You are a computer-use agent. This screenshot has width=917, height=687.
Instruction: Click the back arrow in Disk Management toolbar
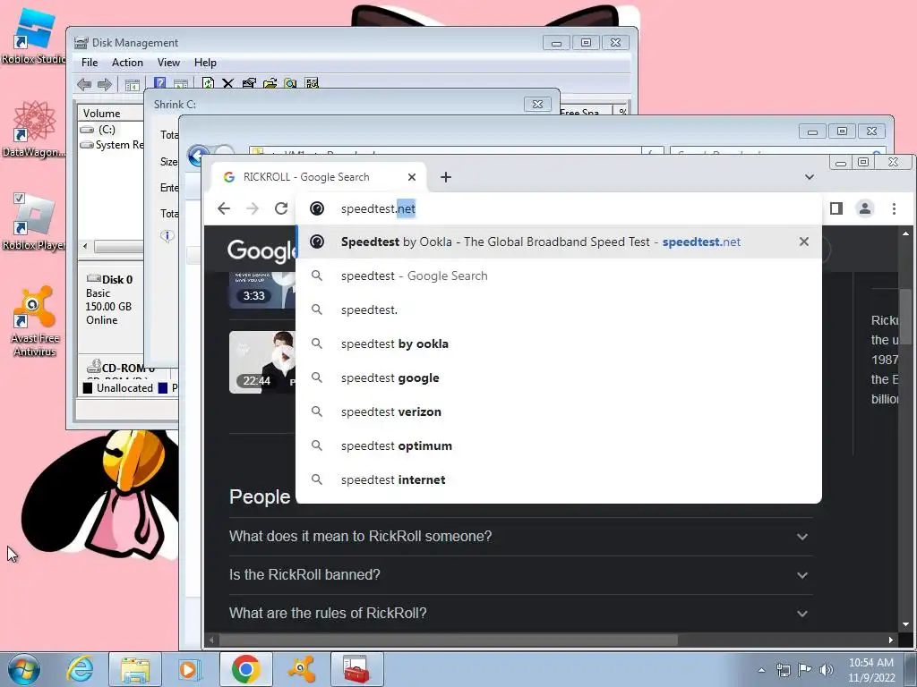84,85
